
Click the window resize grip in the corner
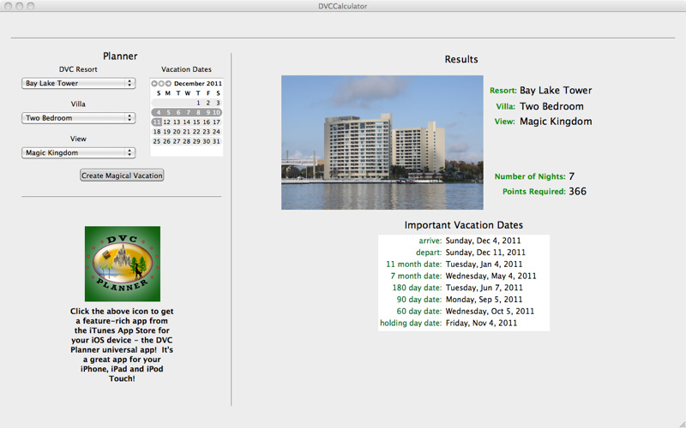681,423
